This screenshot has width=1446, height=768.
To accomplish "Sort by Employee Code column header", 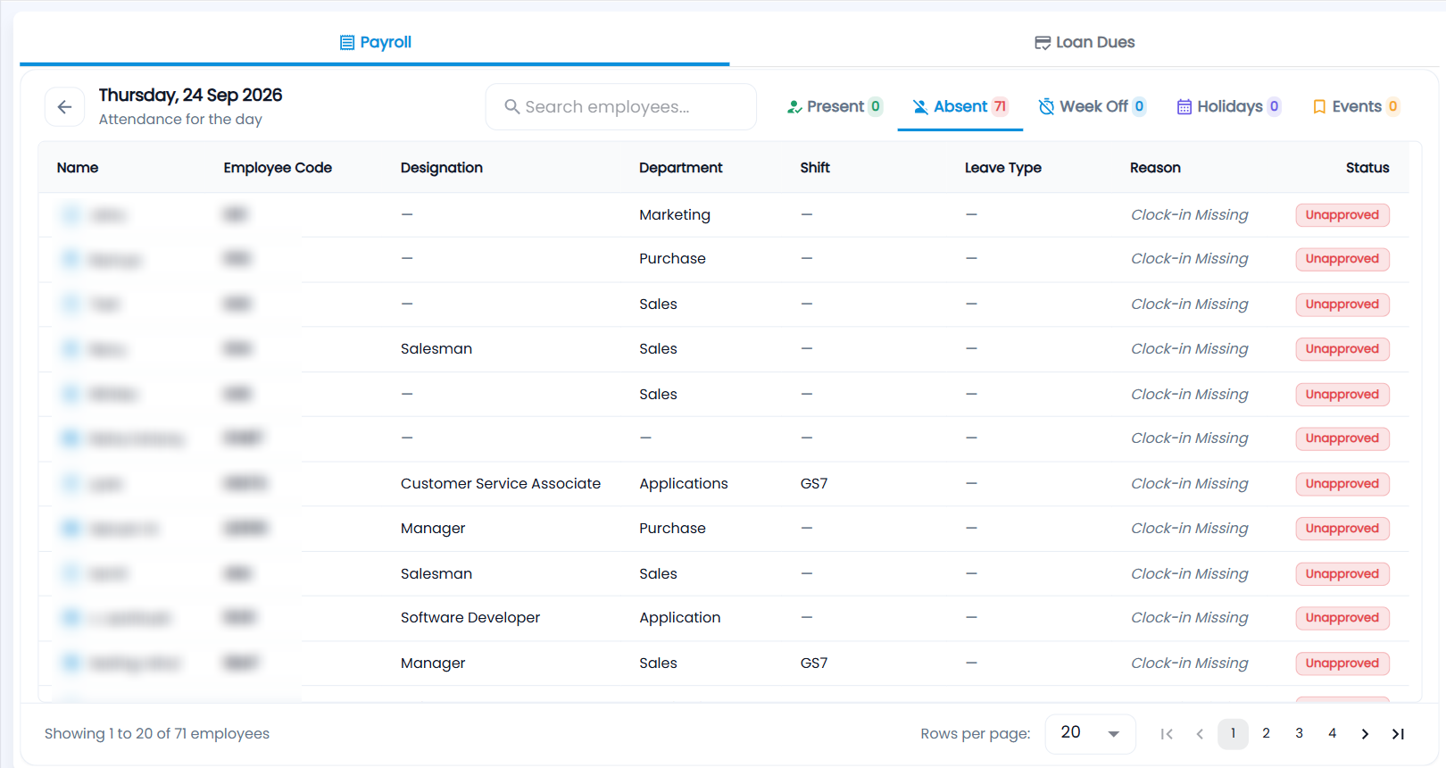I will [278, 168].
